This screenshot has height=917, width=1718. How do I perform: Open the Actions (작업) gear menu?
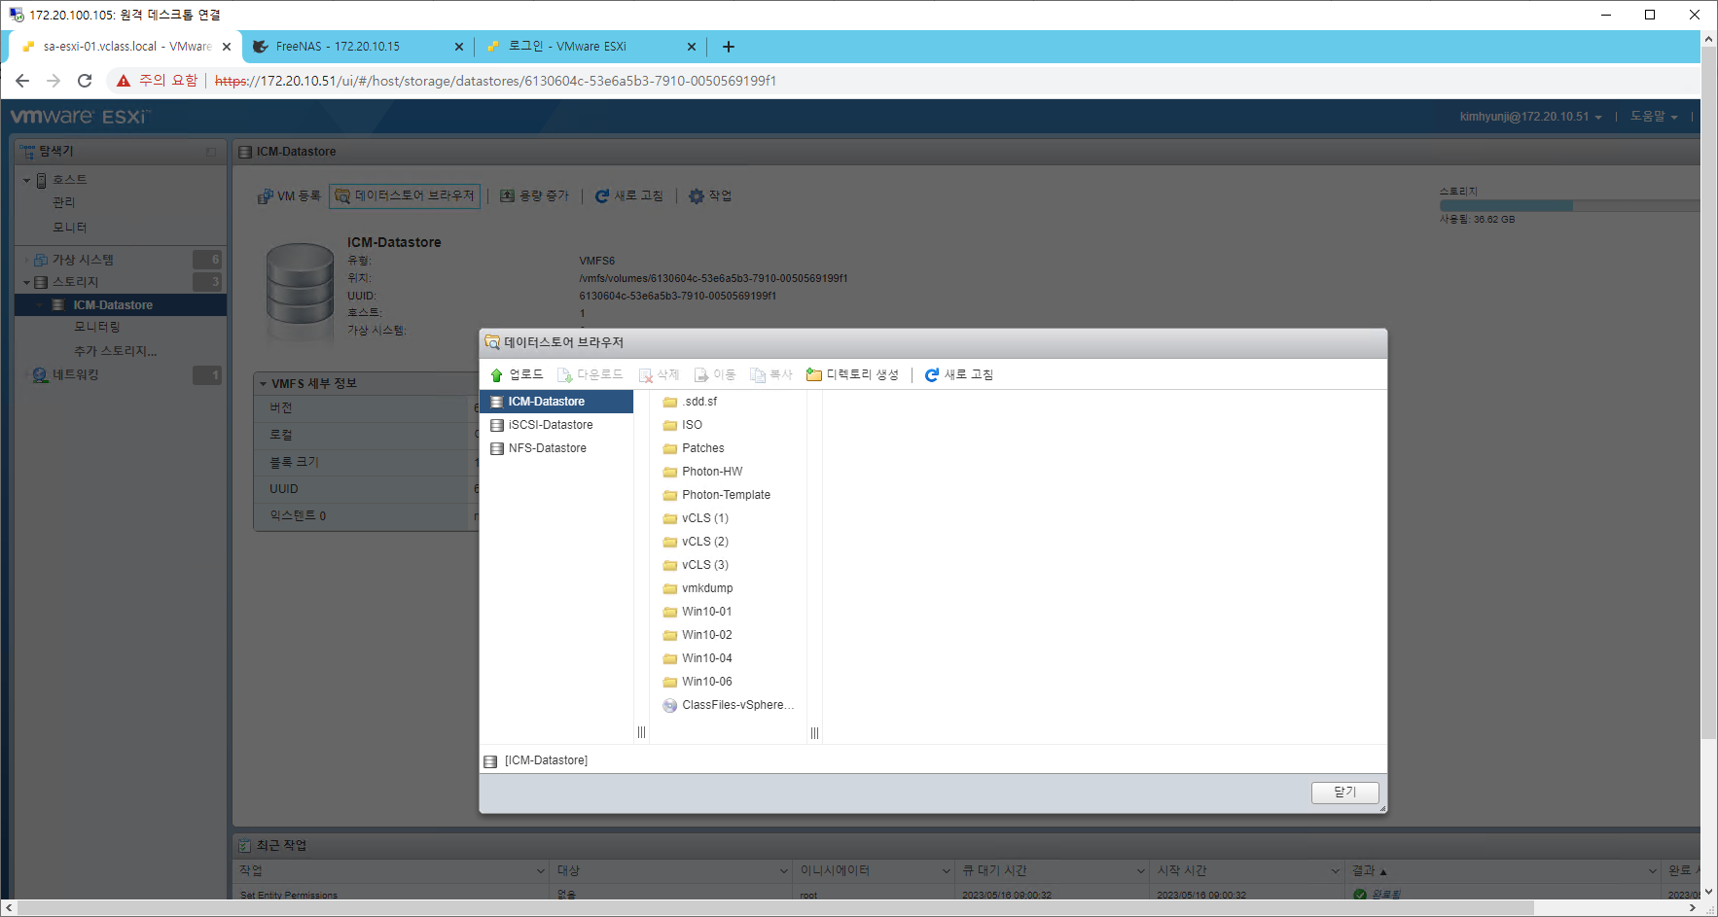coord(710,195)
